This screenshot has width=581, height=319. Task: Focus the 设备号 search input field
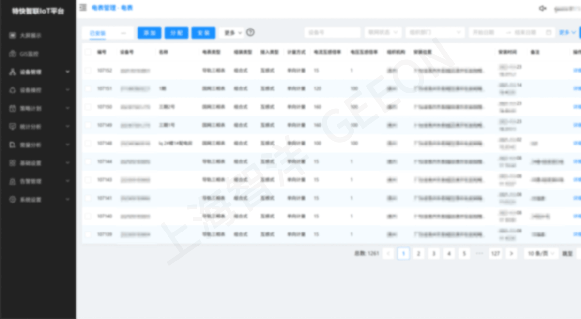tap(333, 32)
